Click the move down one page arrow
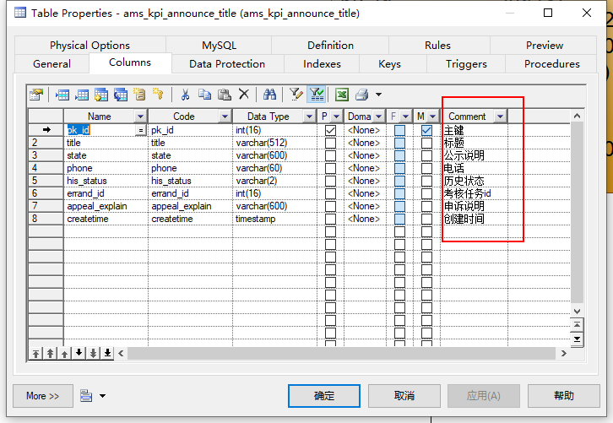This screenshot has height=423, width=613. coord(93,354)
